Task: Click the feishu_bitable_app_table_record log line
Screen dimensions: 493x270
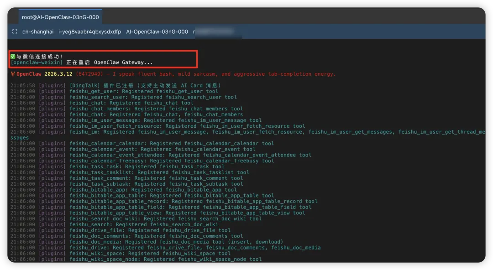Action: [x=164, y=202]
